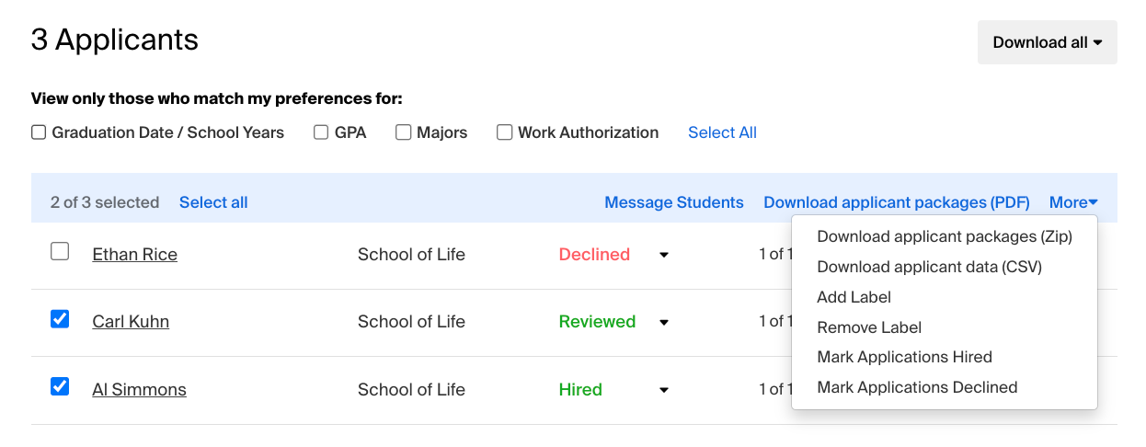
Task: Select Ethan Rice's row checkbox
Action: pyautogui.click(x=60, y=251)
